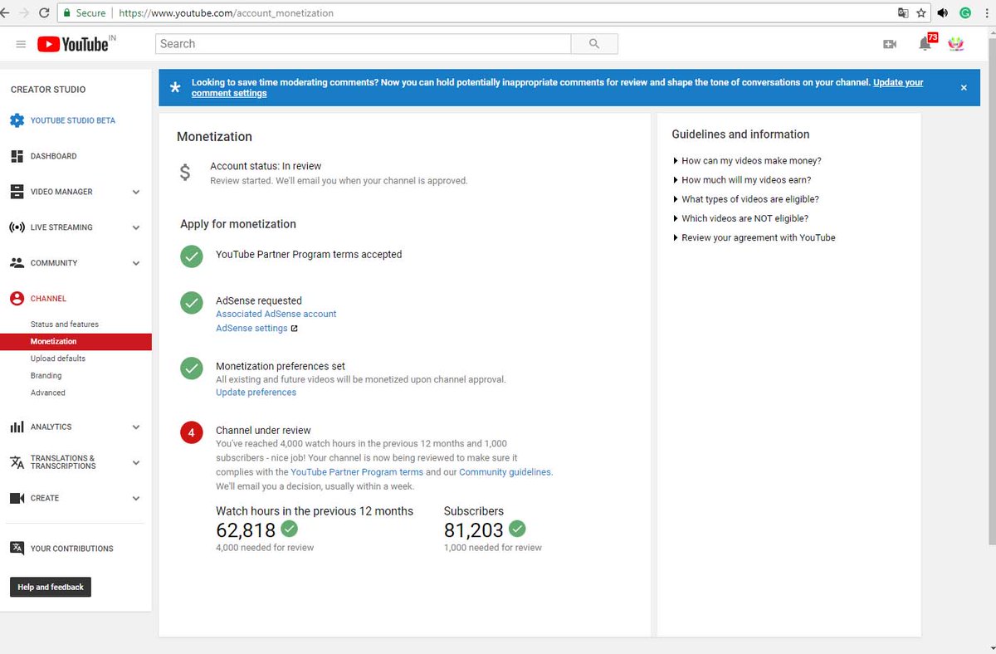Click the Help and feedback button

[x=51, y=587]
